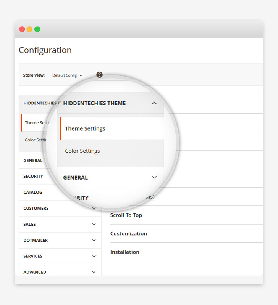
Task: Click the Configuration page heading
Action: coord(45,50)
